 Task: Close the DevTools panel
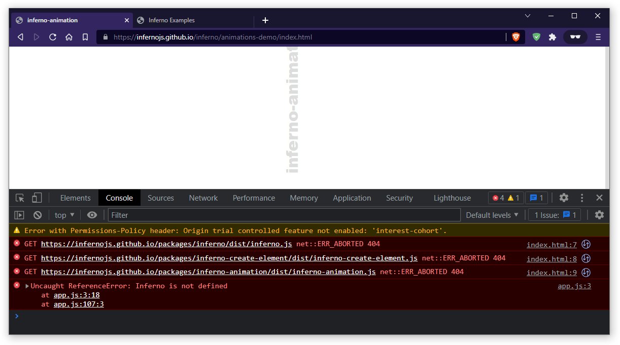tap(599, 198)
